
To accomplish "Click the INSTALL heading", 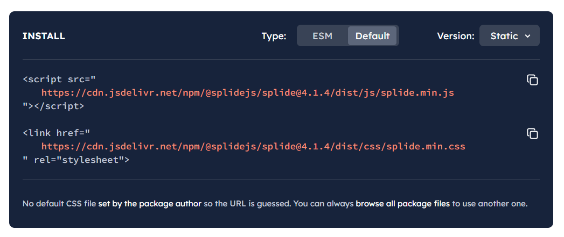I will [44, 36].
